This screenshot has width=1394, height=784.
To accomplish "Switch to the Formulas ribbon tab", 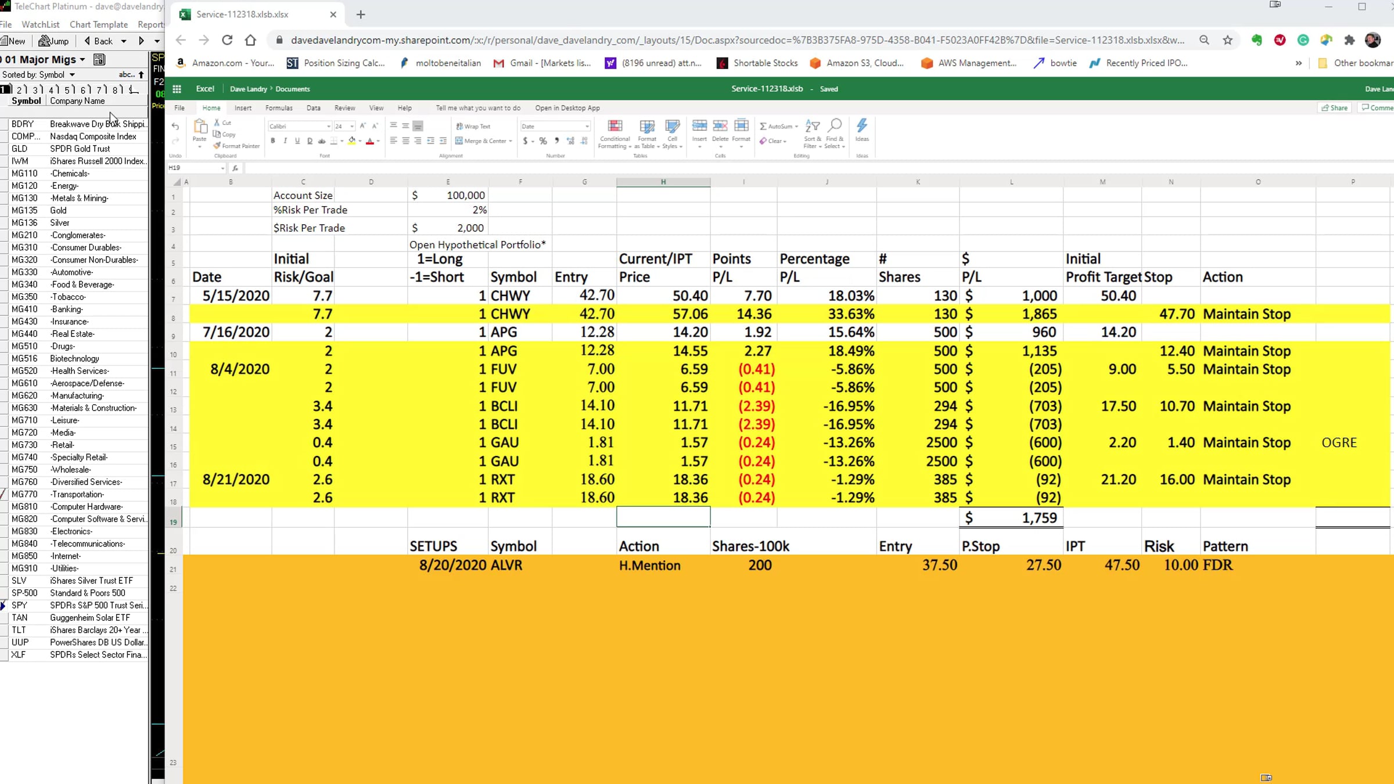I will click(x=279, y=108).
